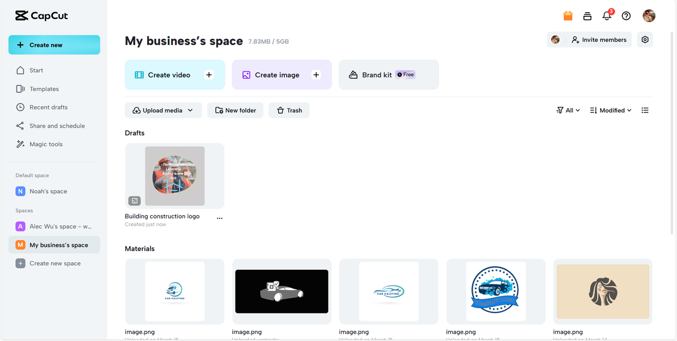Image resolution: width=677 pixels, height=341 pixels.
Task: Click the plus on Create video
Action: pyautogui.click(x=209, y=75)
